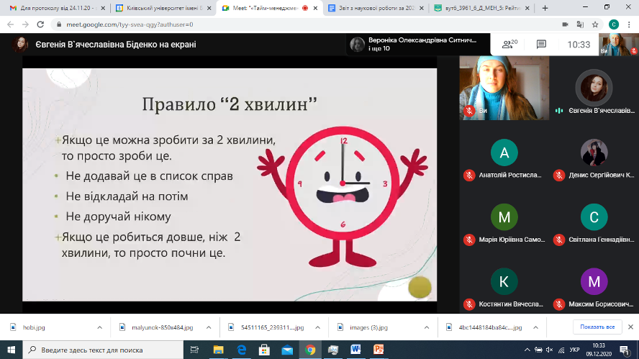Expand options for hobi.jpg download
The height and width of the screenshot is (359, 639).
click(x=100, y=327)
